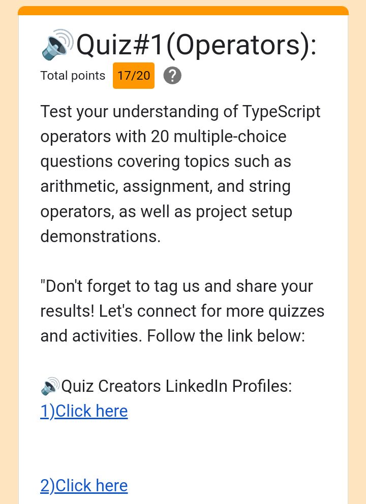366x504 pixels.
Task: Click the "operators with 20 multiple-choice" line
Action: tap(163, 136)
